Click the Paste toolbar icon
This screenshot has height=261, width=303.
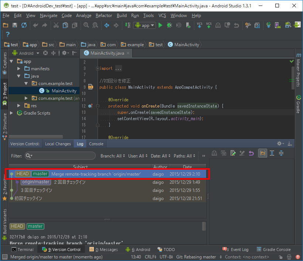pos(75,25)
